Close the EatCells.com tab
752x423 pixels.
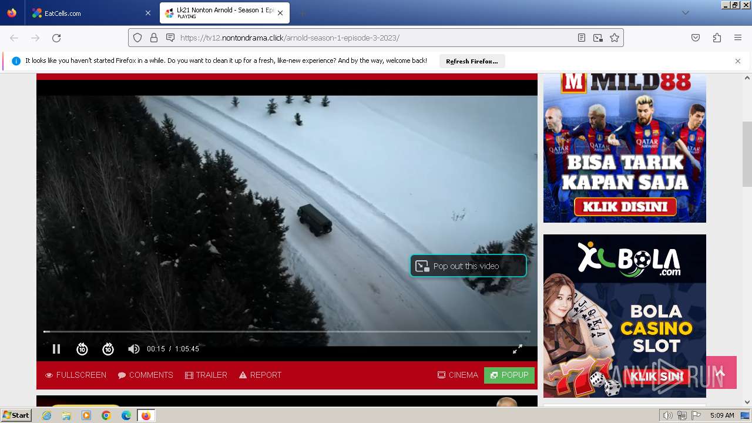coord(147,13)
